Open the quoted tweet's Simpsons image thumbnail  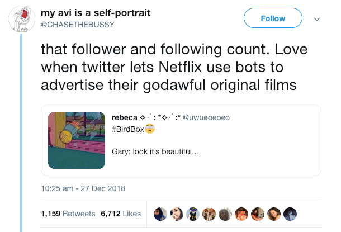(x=77, y=140)
